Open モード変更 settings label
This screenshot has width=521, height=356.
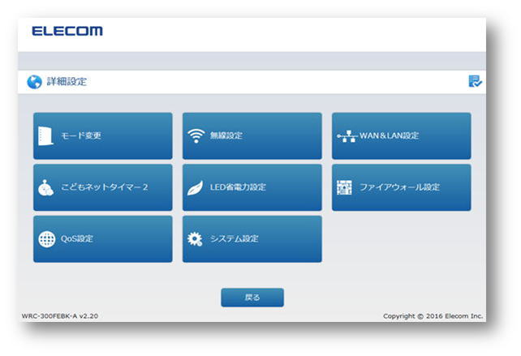pyautogui.click(x=80, y=135)
